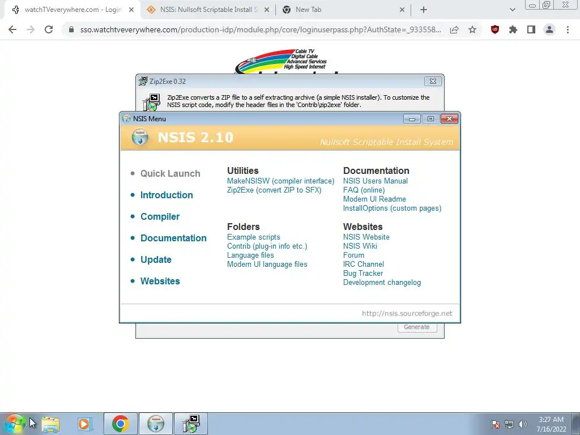The height and width of the screenshot is (435, 580).
Task: Open File Explorer from the taskbar
Action: [x=50, y=424]
